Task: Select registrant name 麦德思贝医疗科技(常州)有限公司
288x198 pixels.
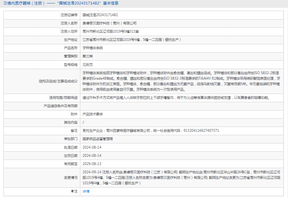Action: (x=110, y=23)
